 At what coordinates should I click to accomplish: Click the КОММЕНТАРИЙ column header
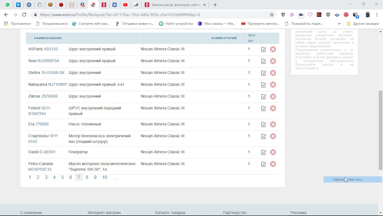(x=224, y=38)
